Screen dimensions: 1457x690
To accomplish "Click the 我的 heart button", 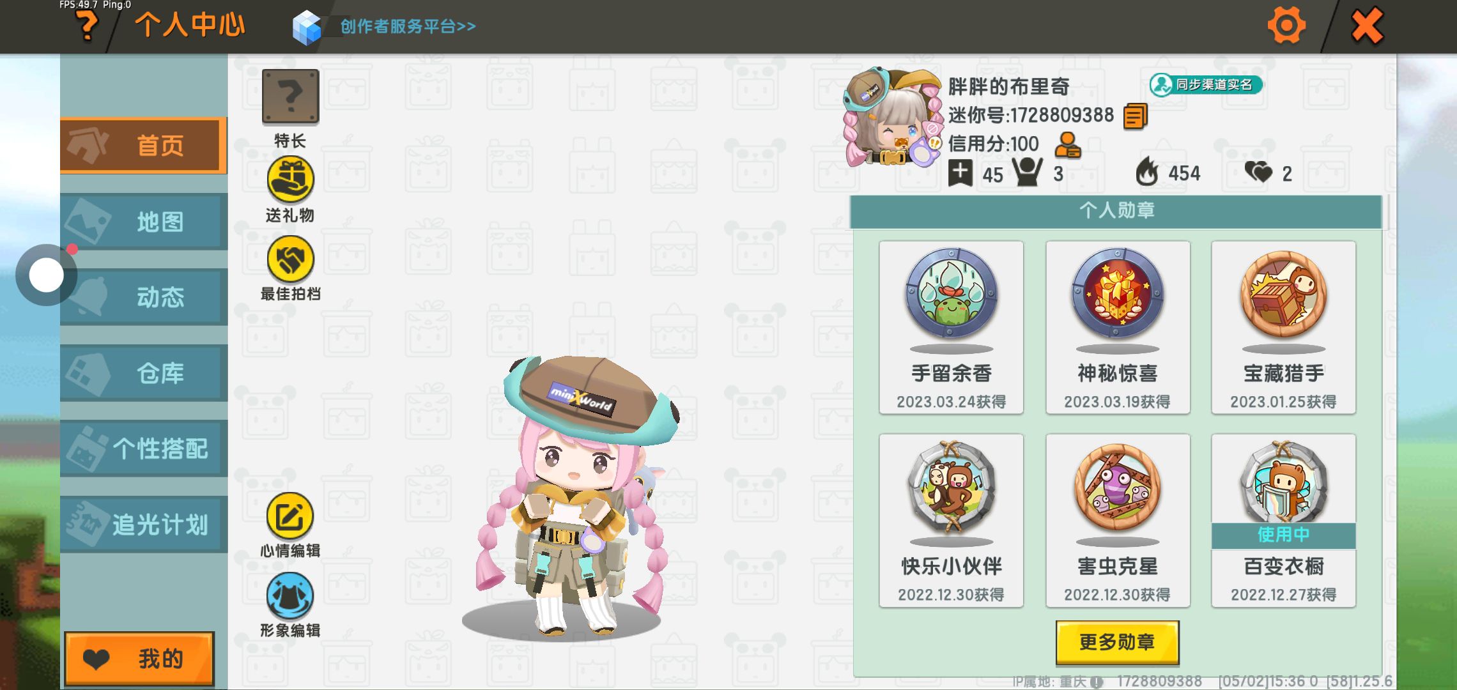I will [139, 659].
